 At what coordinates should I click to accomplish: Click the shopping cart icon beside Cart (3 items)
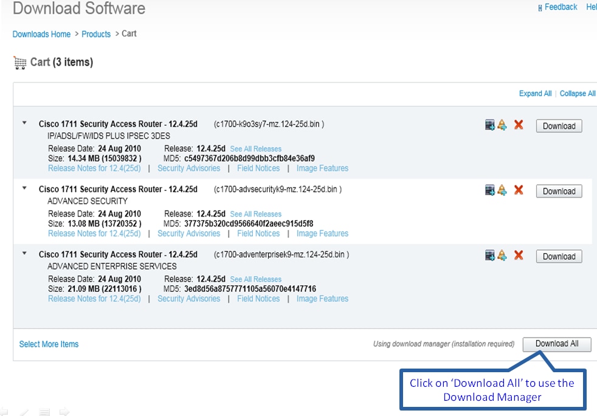(x=20, y=63)
